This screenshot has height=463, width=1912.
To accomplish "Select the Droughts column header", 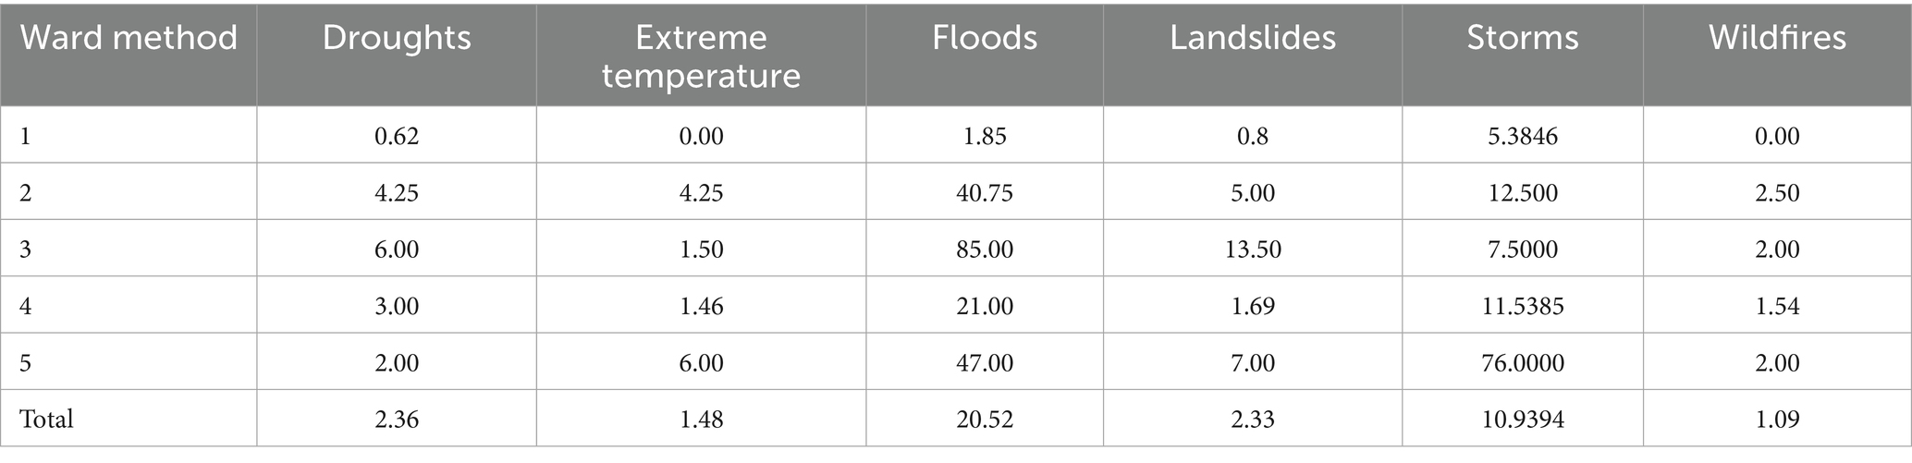I will point(397,38).
